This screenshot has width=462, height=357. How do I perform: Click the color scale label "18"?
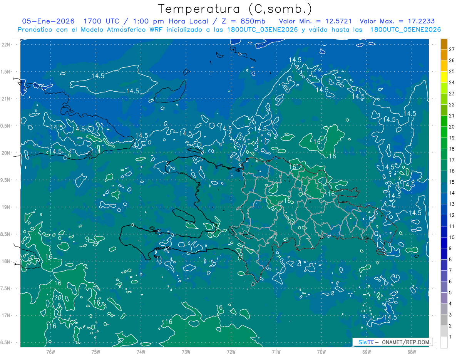tap(452, 149)
